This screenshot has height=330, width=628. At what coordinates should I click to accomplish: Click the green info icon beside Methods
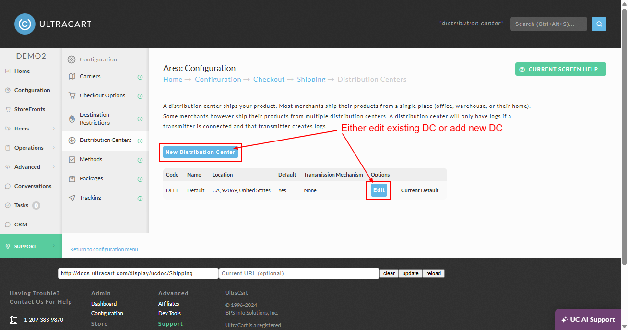pos(140,160)
